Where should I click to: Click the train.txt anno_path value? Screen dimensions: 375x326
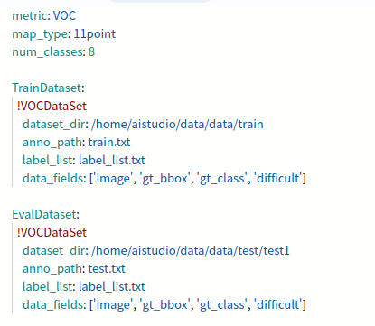pos(109,142)
